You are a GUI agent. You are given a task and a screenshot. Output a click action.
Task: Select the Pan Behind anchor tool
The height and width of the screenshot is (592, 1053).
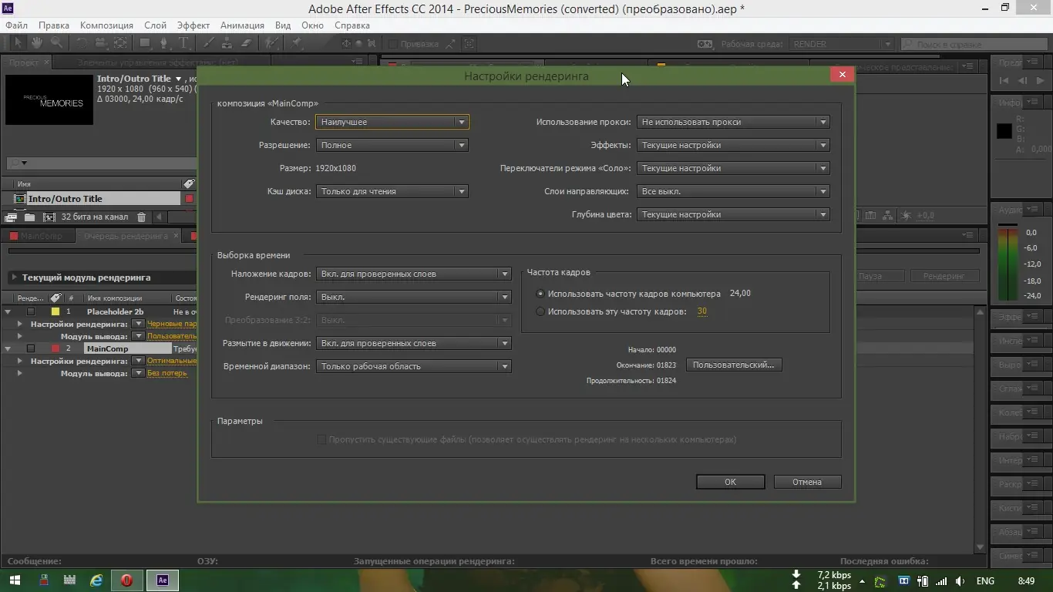(x=121, y=43)
